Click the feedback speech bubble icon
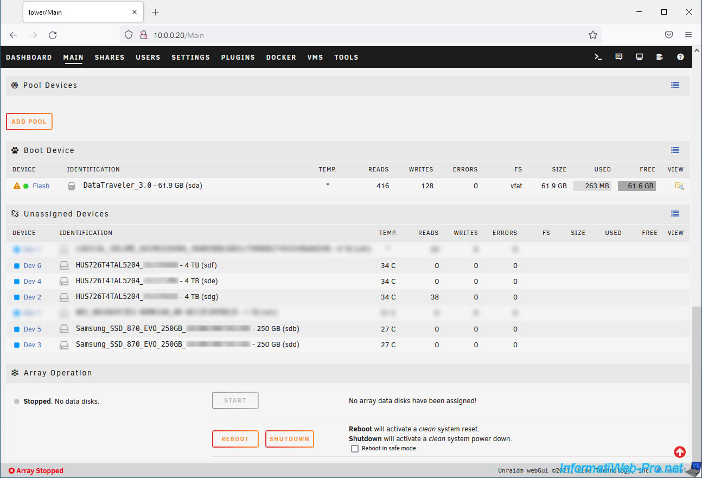The width and height of the screenshot is (702, 478). tap(619, 57)
